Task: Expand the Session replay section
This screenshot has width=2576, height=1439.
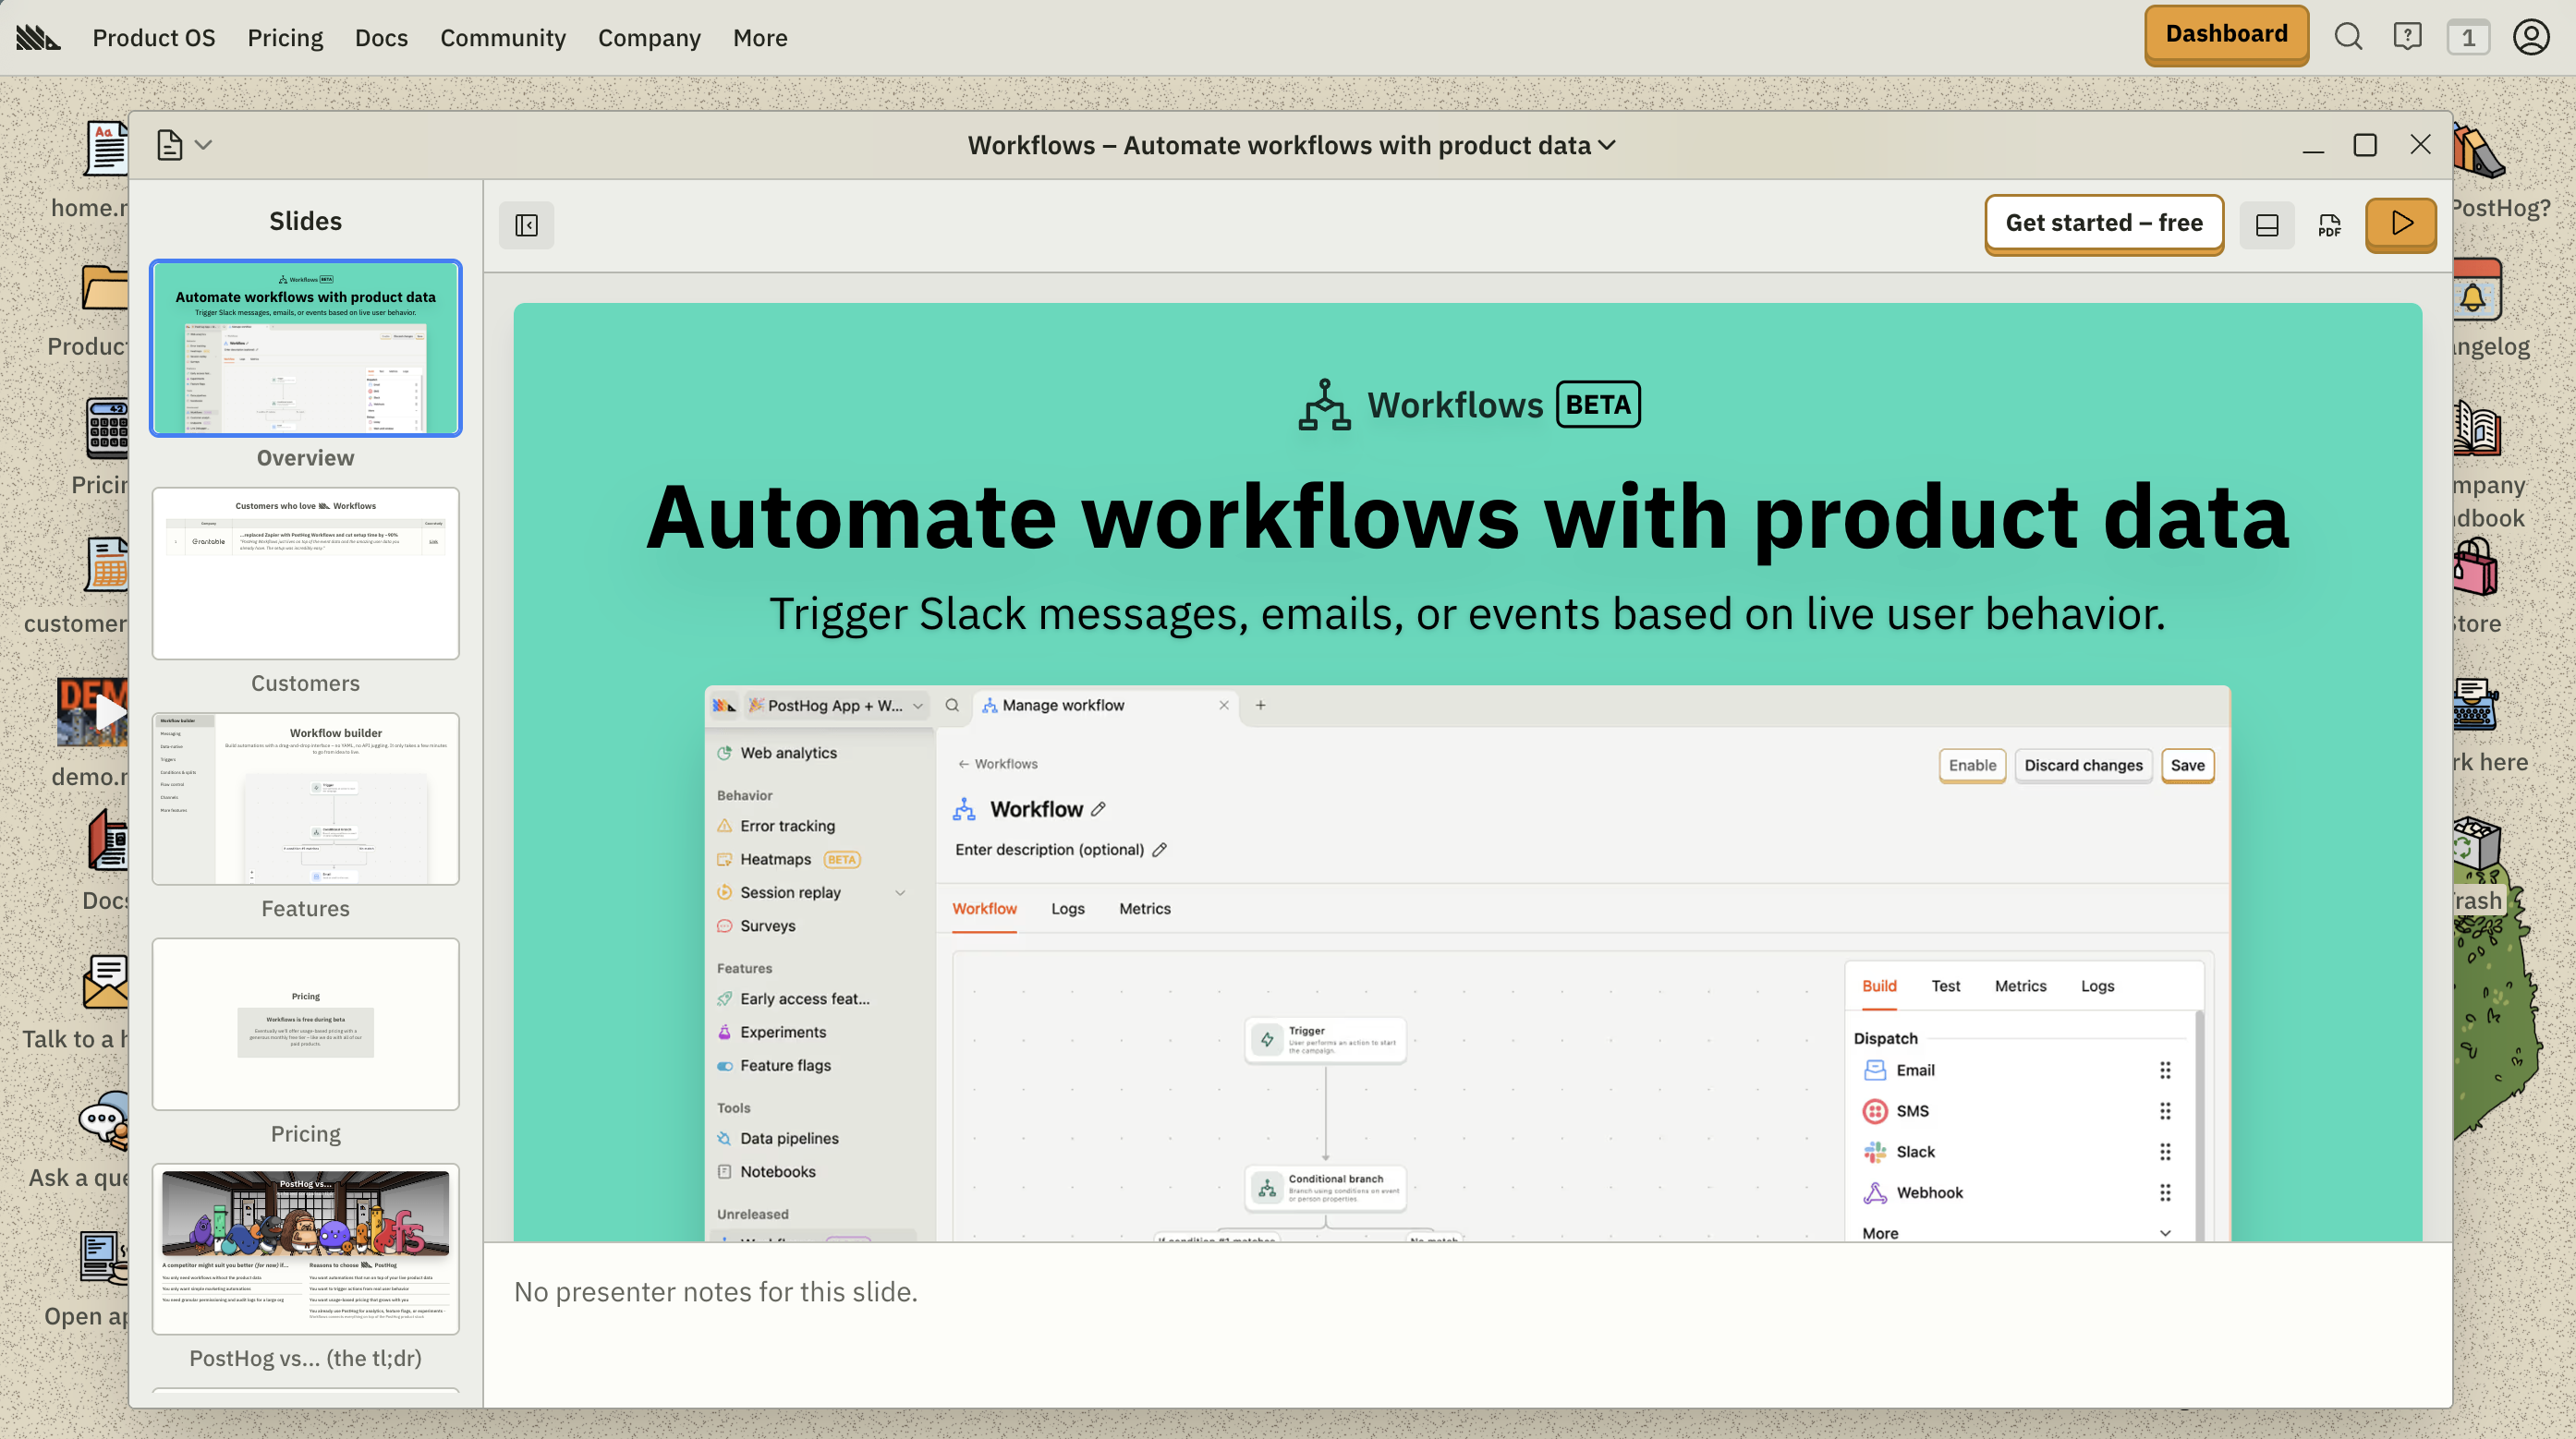Action: pos(899,892)
